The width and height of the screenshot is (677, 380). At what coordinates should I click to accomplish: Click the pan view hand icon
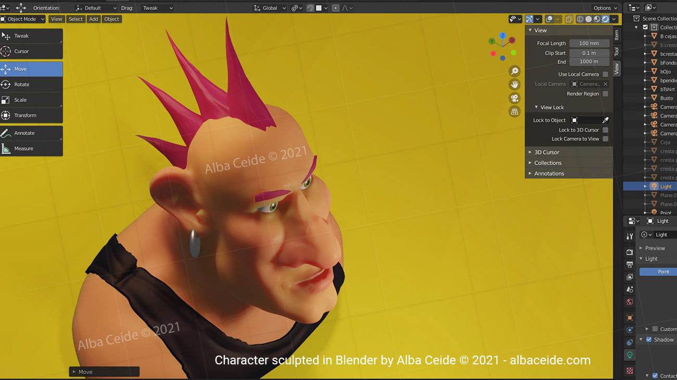point(515,85)
